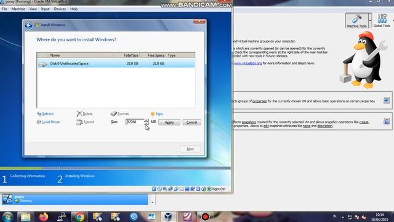Click the back arrow in Install Windows dialog
394x222 pixels.
[x=28, y=25]
